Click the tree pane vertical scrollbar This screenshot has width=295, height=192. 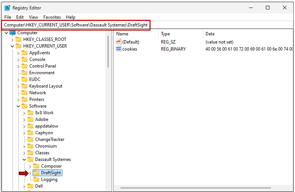108,52
